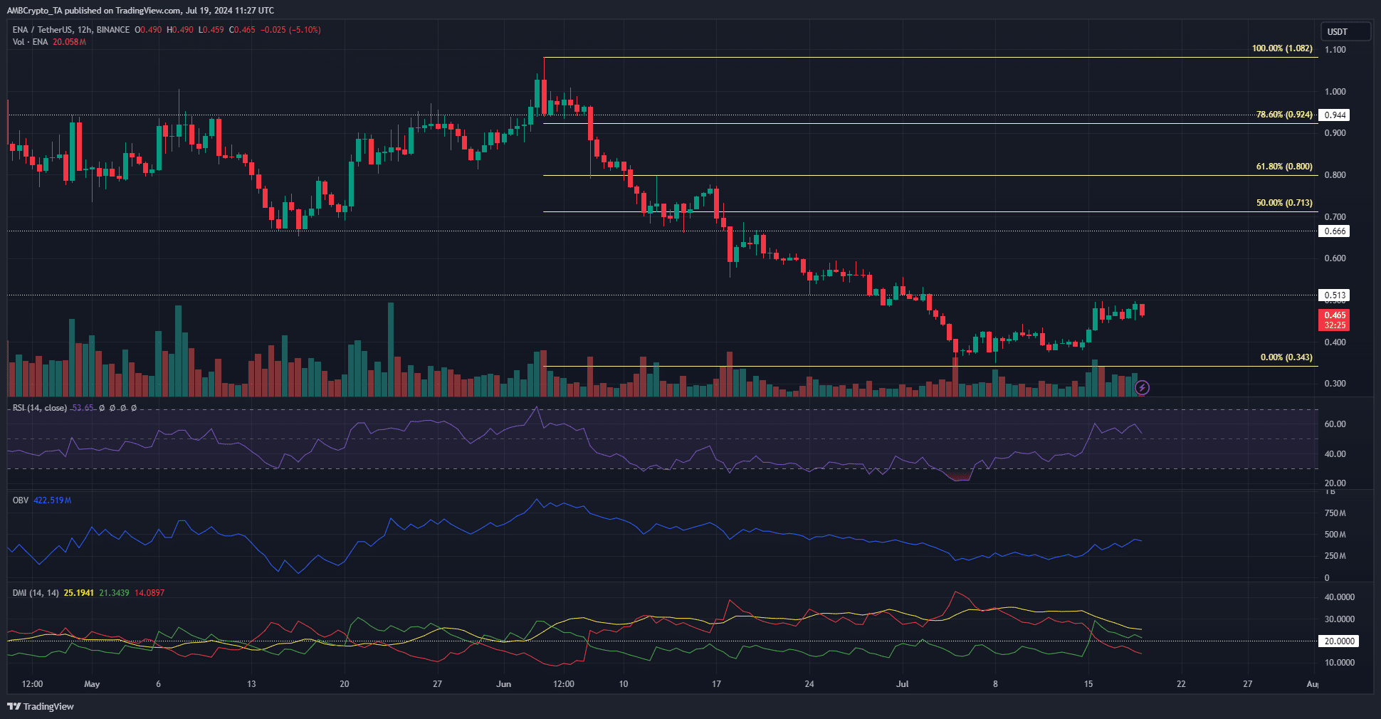Click the 13 date on time axis

251,684
